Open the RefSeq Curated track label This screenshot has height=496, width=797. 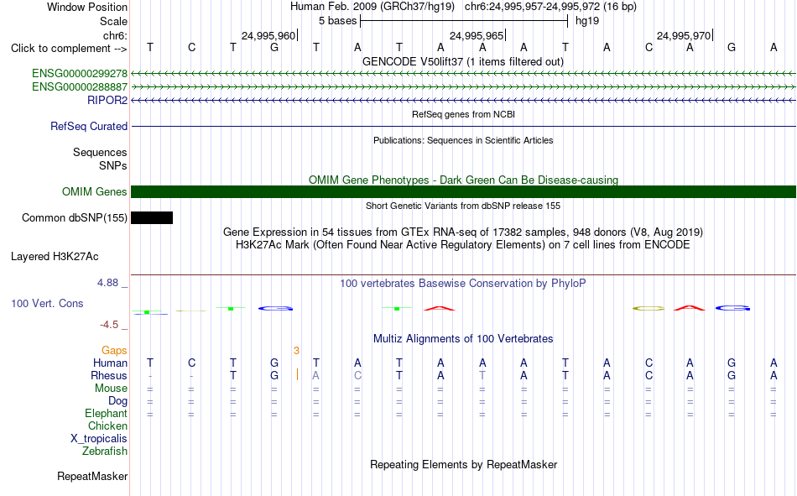tap(89, 126)
